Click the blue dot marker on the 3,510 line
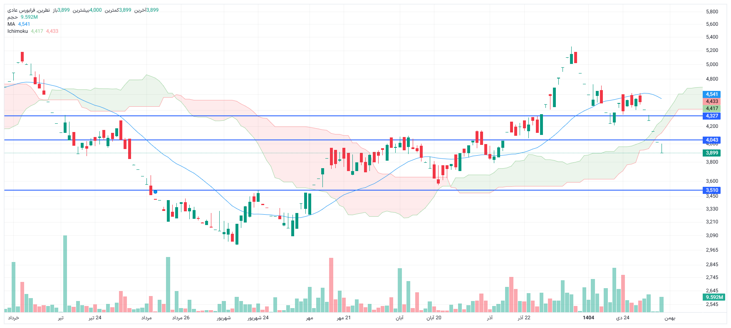The height and width of the screenshot is (328, 731). [x=155, y=192]
